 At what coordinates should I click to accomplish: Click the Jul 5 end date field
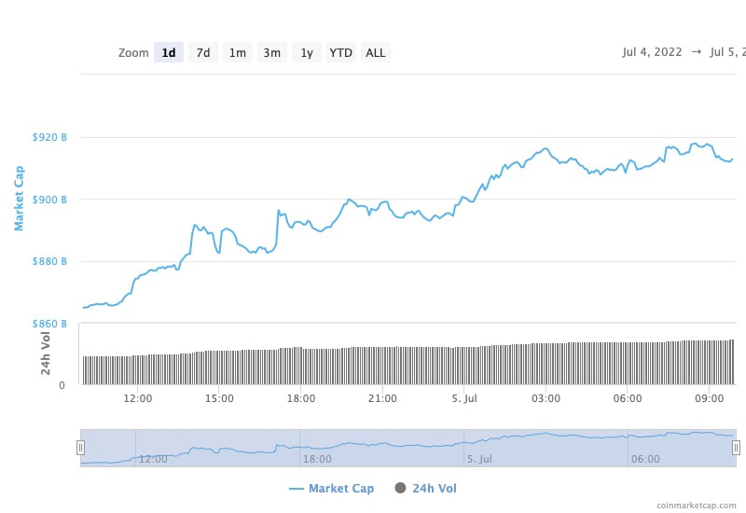point(727,52)
